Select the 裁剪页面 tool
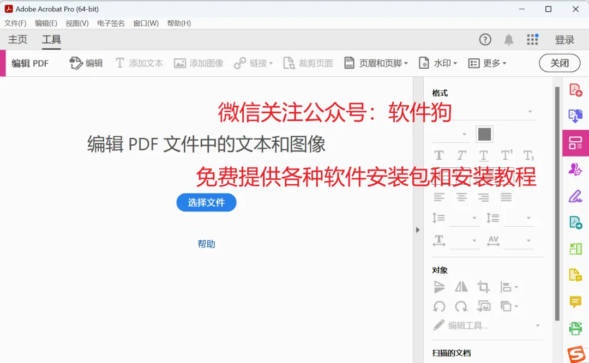Viewport: 589px width, 363px height. pyautogui.click(x=308, y=63)
